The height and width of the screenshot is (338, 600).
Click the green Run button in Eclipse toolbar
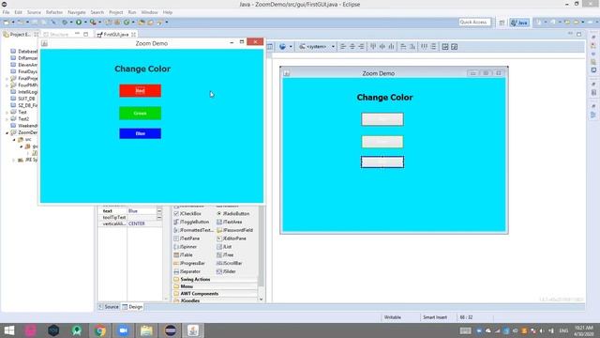pyautogui.click(x=79, y=23)
